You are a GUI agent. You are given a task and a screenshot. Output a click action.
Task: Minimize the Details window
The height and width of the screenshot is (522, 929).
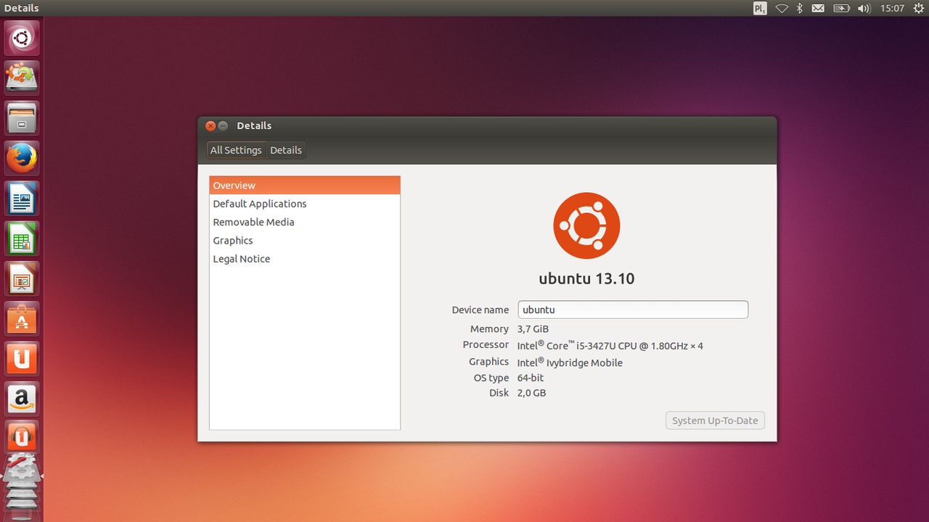(224, 125)
